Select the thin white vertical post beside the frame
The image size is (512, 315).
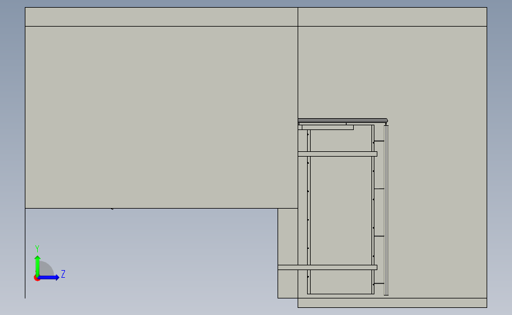386,210
